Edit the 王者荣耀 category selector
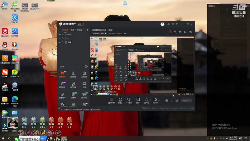Image resolution: width=250 pixels, height=141 pixels. coord(99,34)
